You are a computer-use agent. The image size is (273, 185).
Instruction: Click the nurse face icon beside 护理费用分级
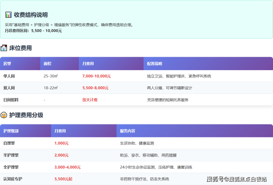click(x=4, y=115)
